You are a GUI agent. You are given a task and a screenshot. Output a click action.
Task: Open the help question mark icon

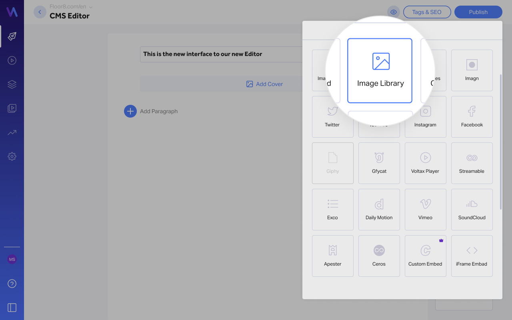pos(12,284)
